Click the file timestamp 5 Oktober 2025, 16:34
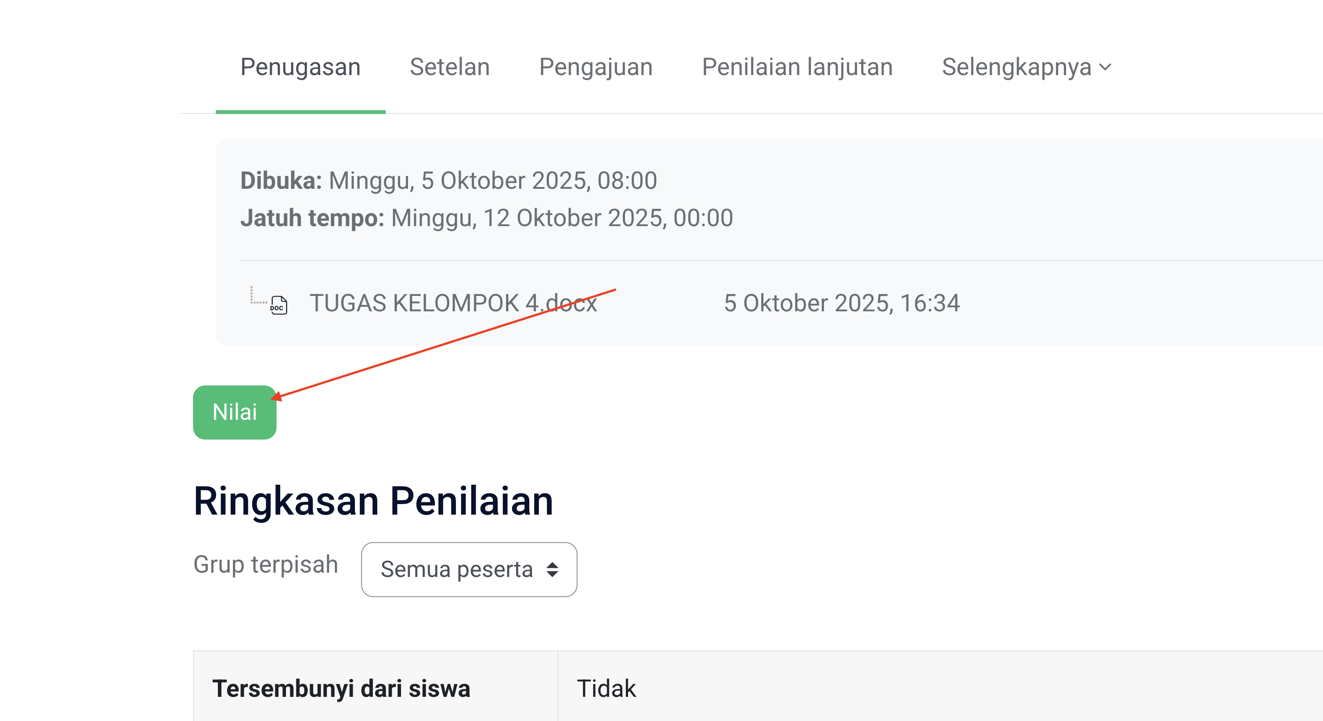1323x721 pixels. pyautogui.click(x=841, y=303)
